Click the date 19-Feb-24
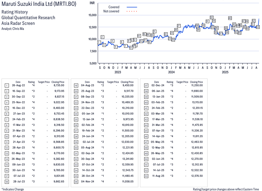Image resolution: width=262 pixels, height=191 pixels. 88,131
